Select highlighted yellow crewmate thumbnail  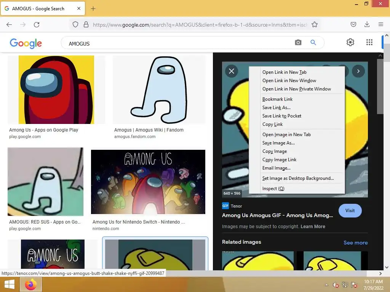[155, 255]
